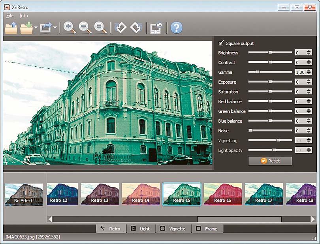The image size is (320, 244).
Task: Click the Zoom to fit magnifier
Action: click(x=100, y=28)
